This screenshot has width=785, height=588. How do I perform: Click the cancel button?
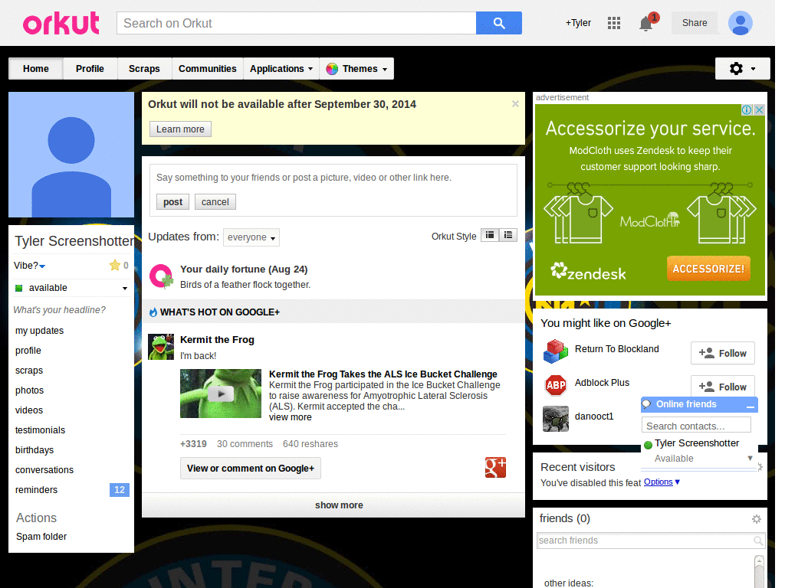point(215,202)
